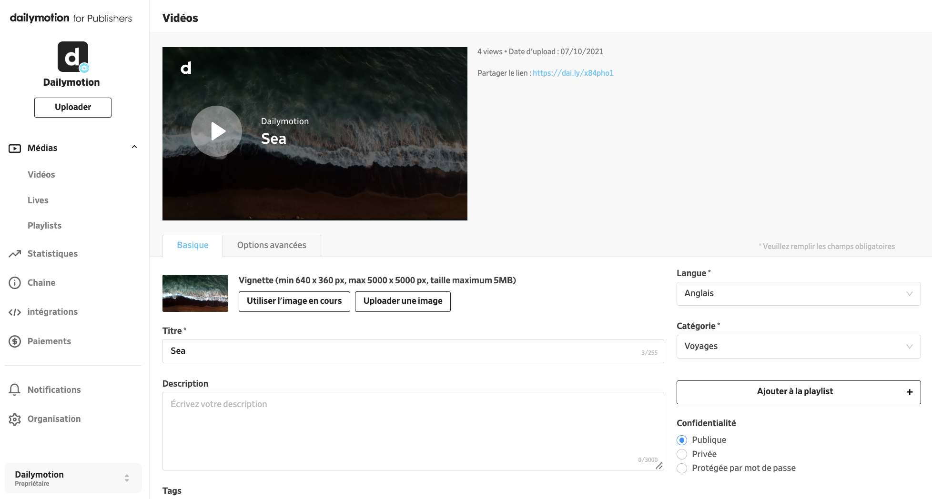Image resolution: width=932 pixels, height=499 pixels.
Task: Click the d watermark logo in video player
Action: coord(186,68)
